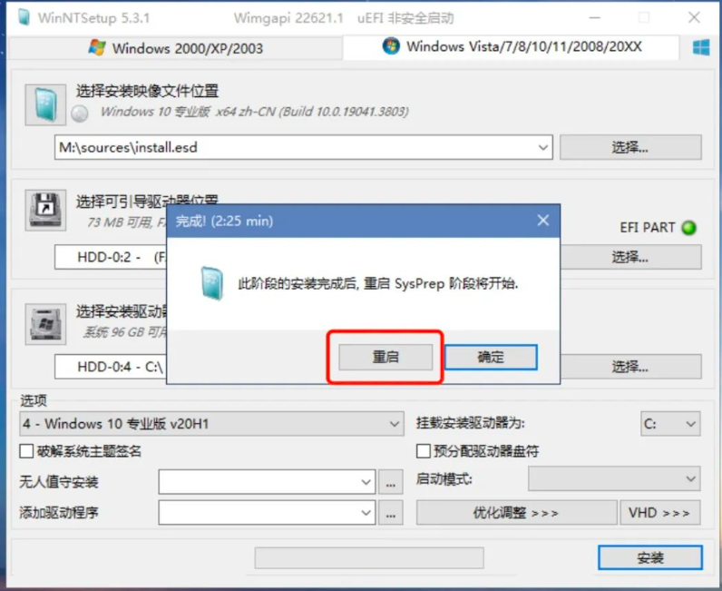This screenshot has height=591, width=722.
Task: Click 确定 to confirm completion dialog
Action: (491, 357)
